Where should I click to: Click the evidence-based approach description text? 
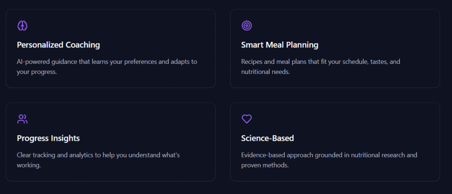point(329,155)
